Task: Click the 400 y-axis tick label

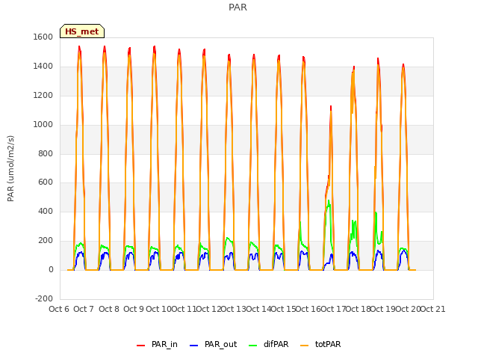Action: [46, 211]
